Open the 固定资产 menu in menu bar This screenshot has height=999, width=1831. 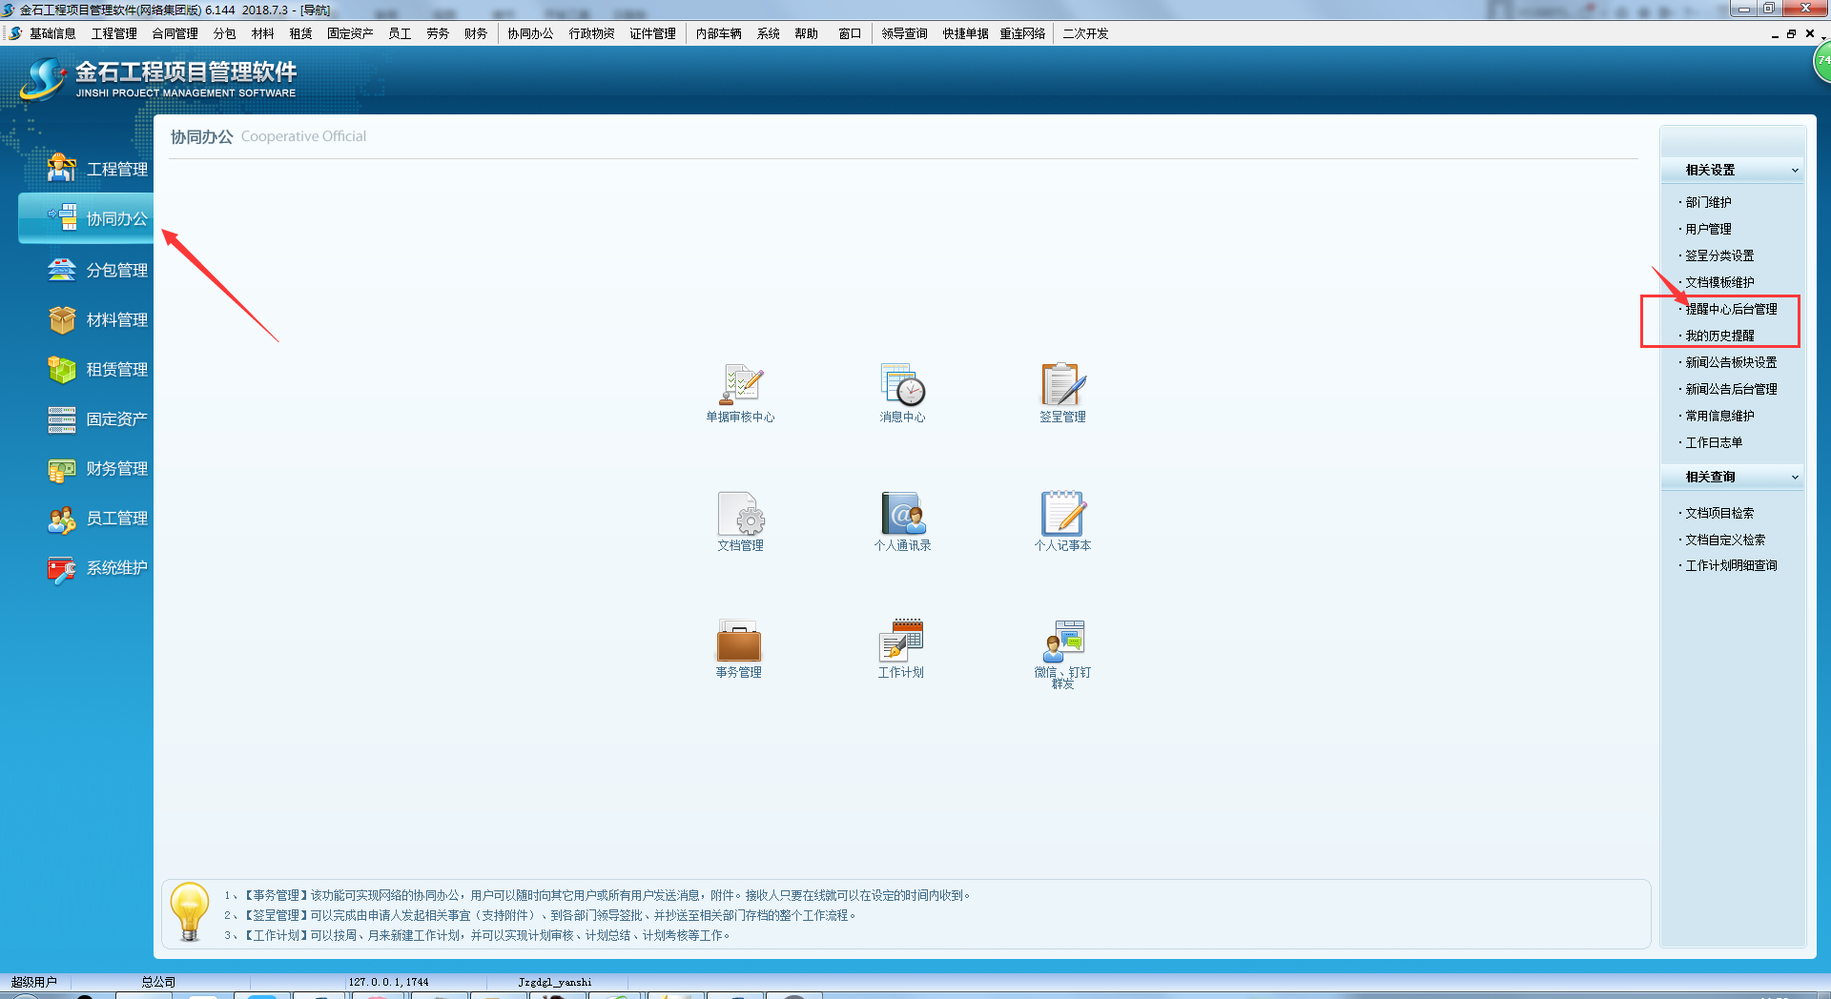(350, 33)
